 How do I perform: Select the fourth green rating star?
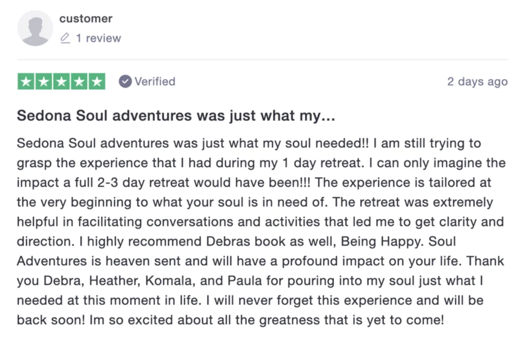[79, 82]
